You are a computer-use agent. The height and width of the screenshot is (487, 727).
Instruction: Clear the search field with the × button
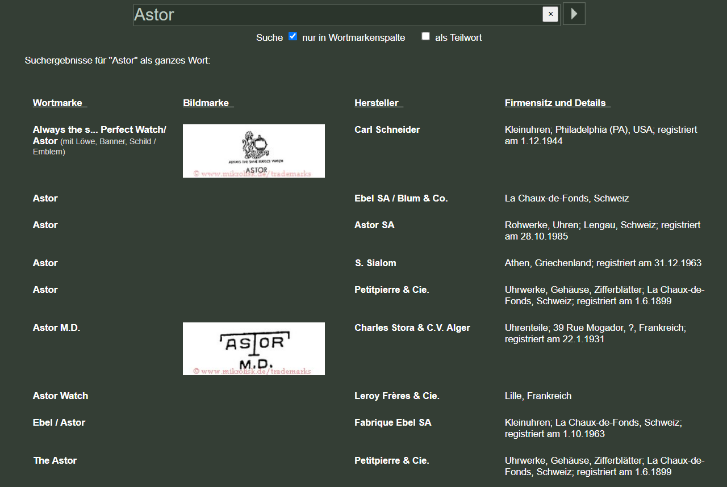pos(550,14)
